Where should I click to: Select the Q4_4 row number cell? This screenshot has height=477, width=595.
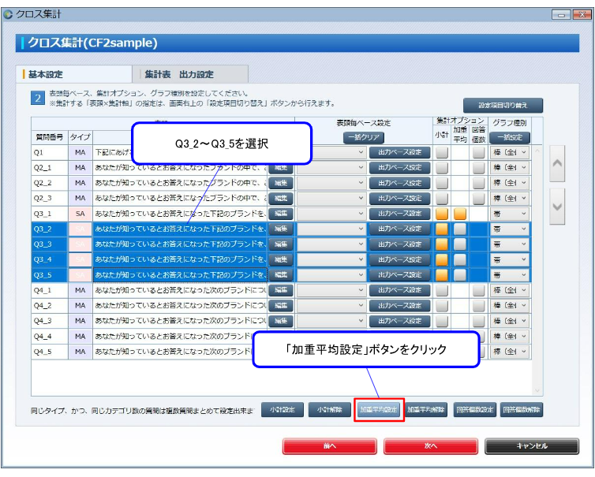[50, 337]
